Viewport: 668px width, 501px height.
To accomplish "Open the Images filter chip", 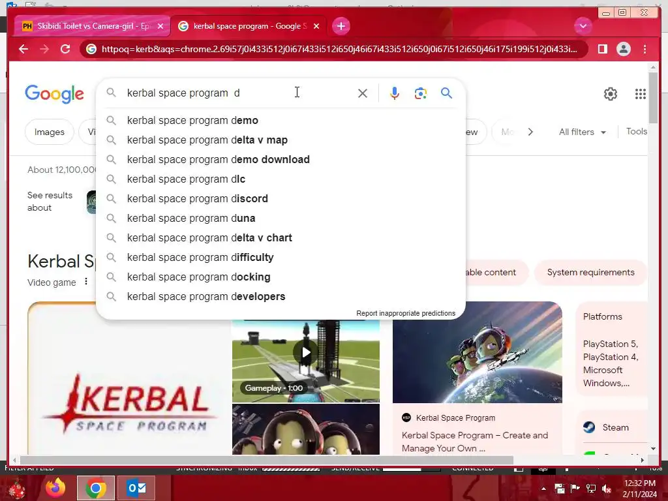I will pyautogui.click(x=50, y=132).
